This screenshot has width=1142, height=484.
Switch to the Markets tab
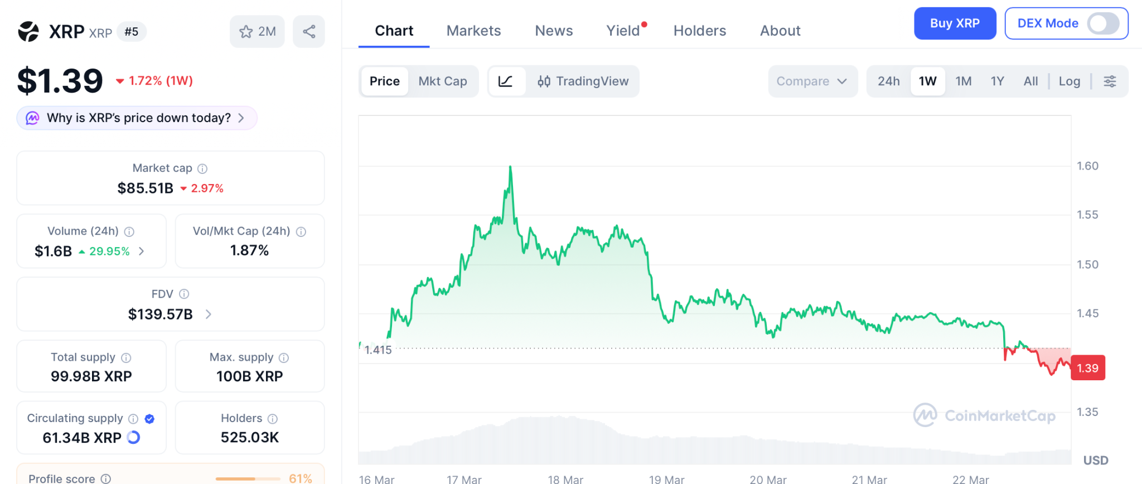coord(473,31)
